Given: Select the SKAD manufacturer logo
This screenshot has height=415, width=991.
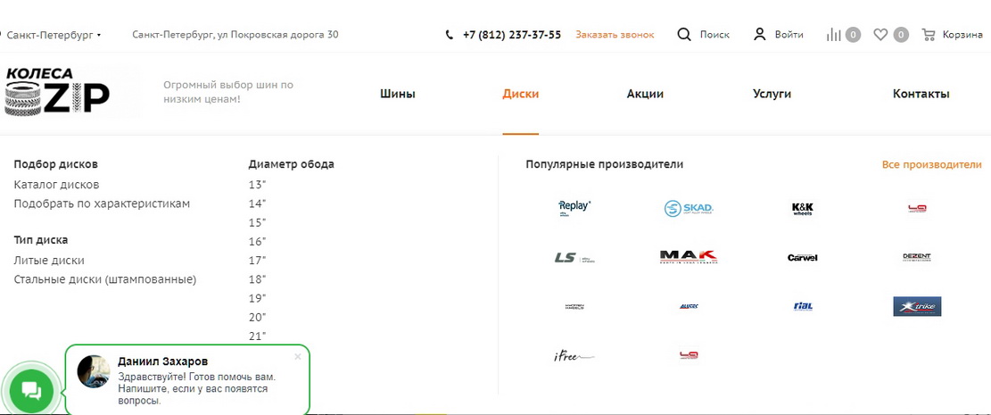Looking at the screenshot, I should pos(689,209).
